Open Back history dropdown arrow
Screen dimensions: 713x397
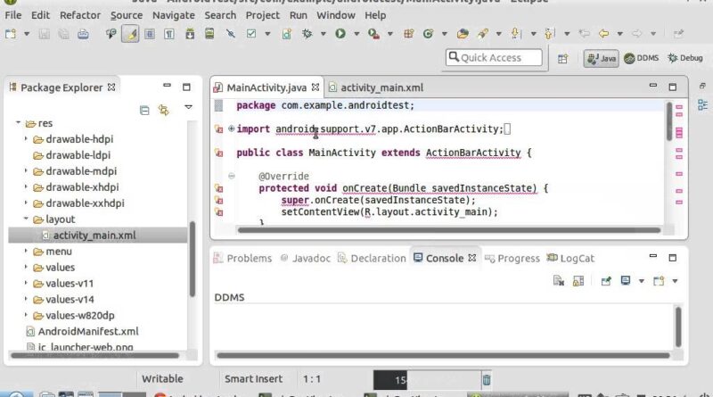[619, 34]
